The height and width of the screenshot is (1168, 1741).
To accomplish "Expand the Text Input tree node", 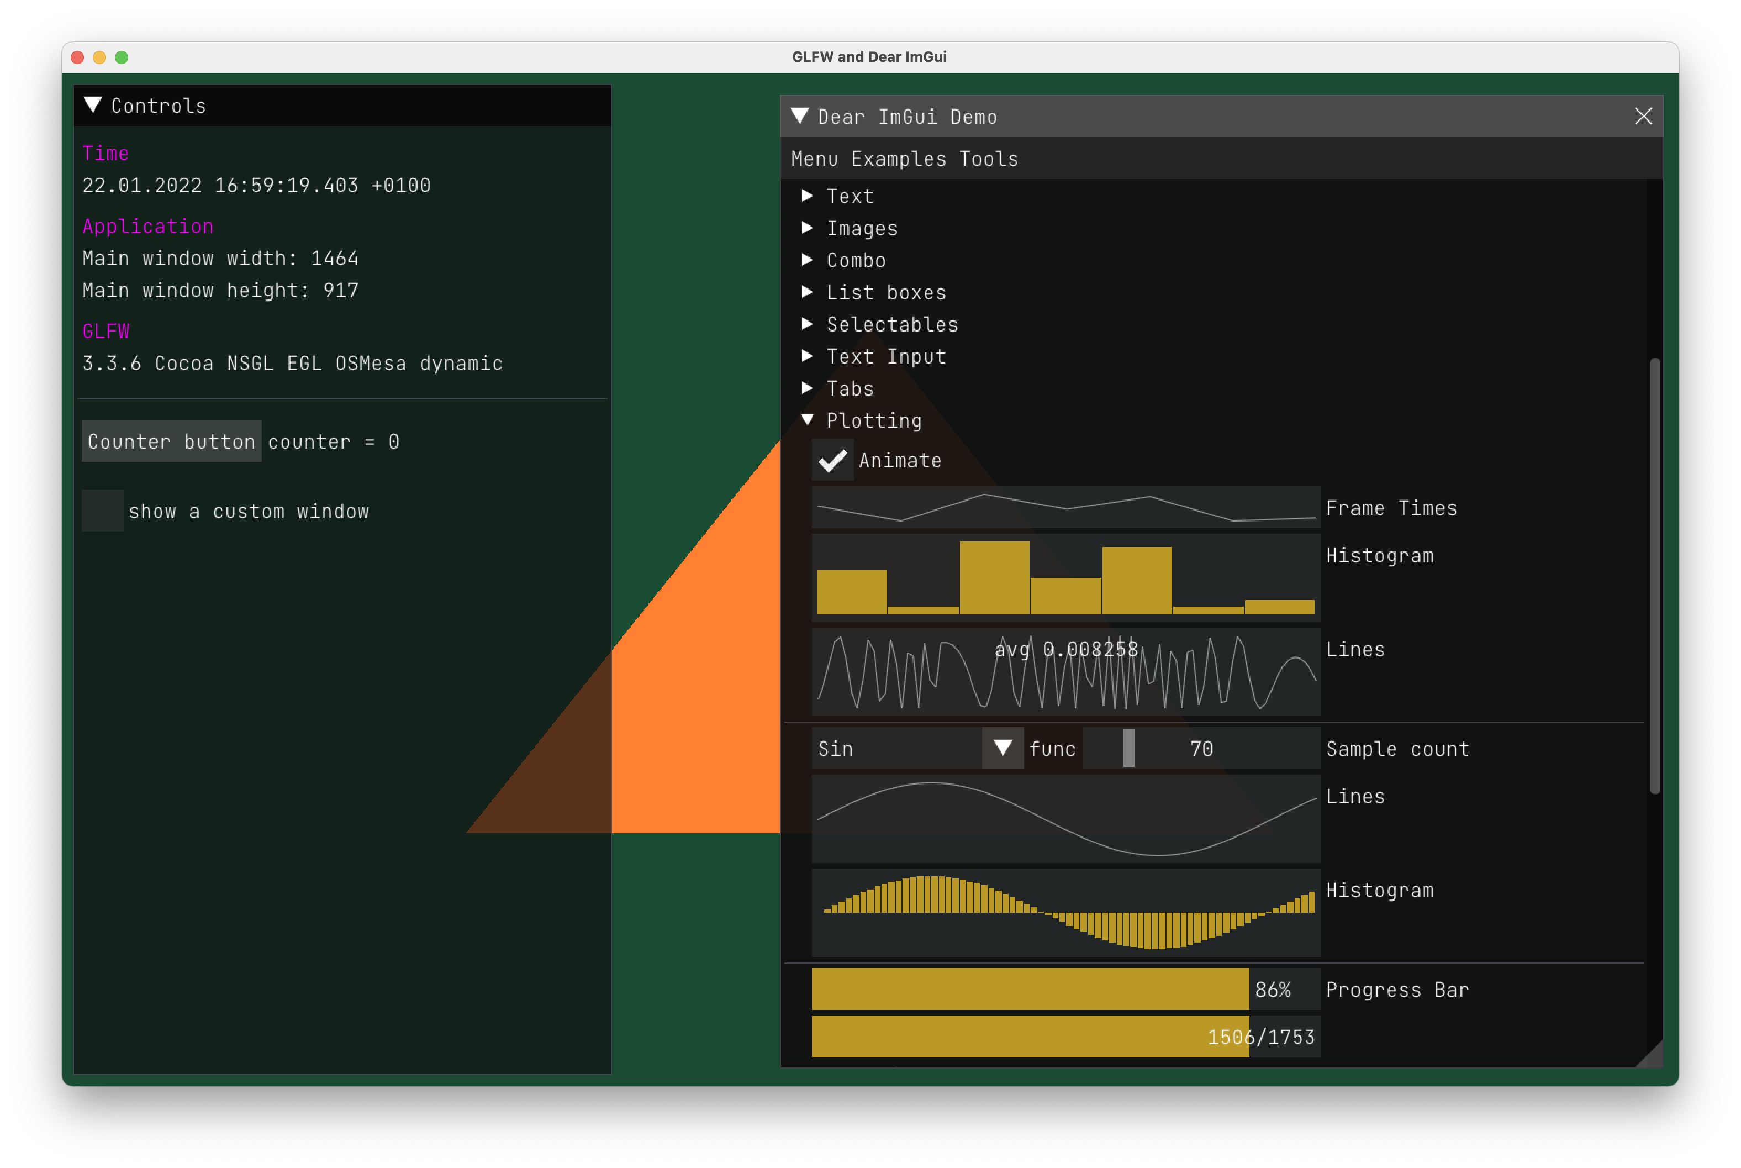I will (807, 356).
